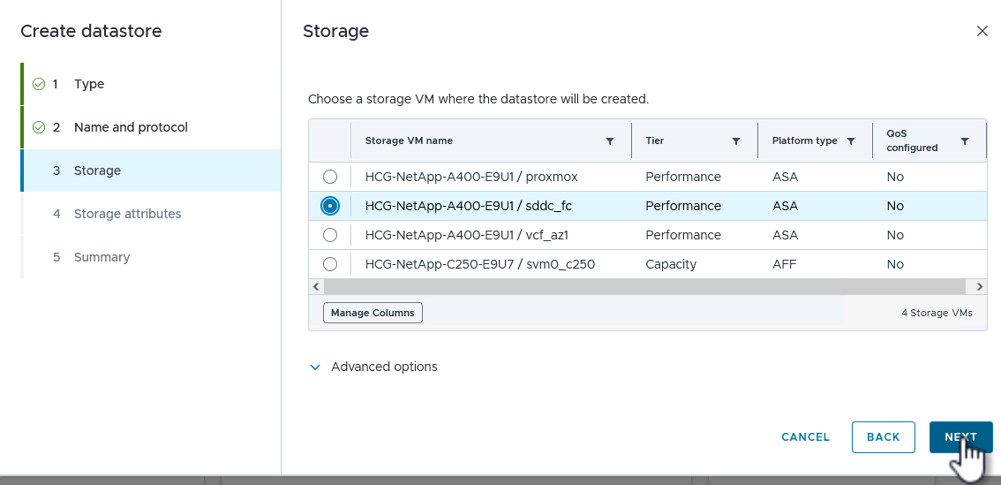Image resolution: width=1001 pixels, height=485 pixels.
Task: Expand Advanced options section
Action: (315, 367)
